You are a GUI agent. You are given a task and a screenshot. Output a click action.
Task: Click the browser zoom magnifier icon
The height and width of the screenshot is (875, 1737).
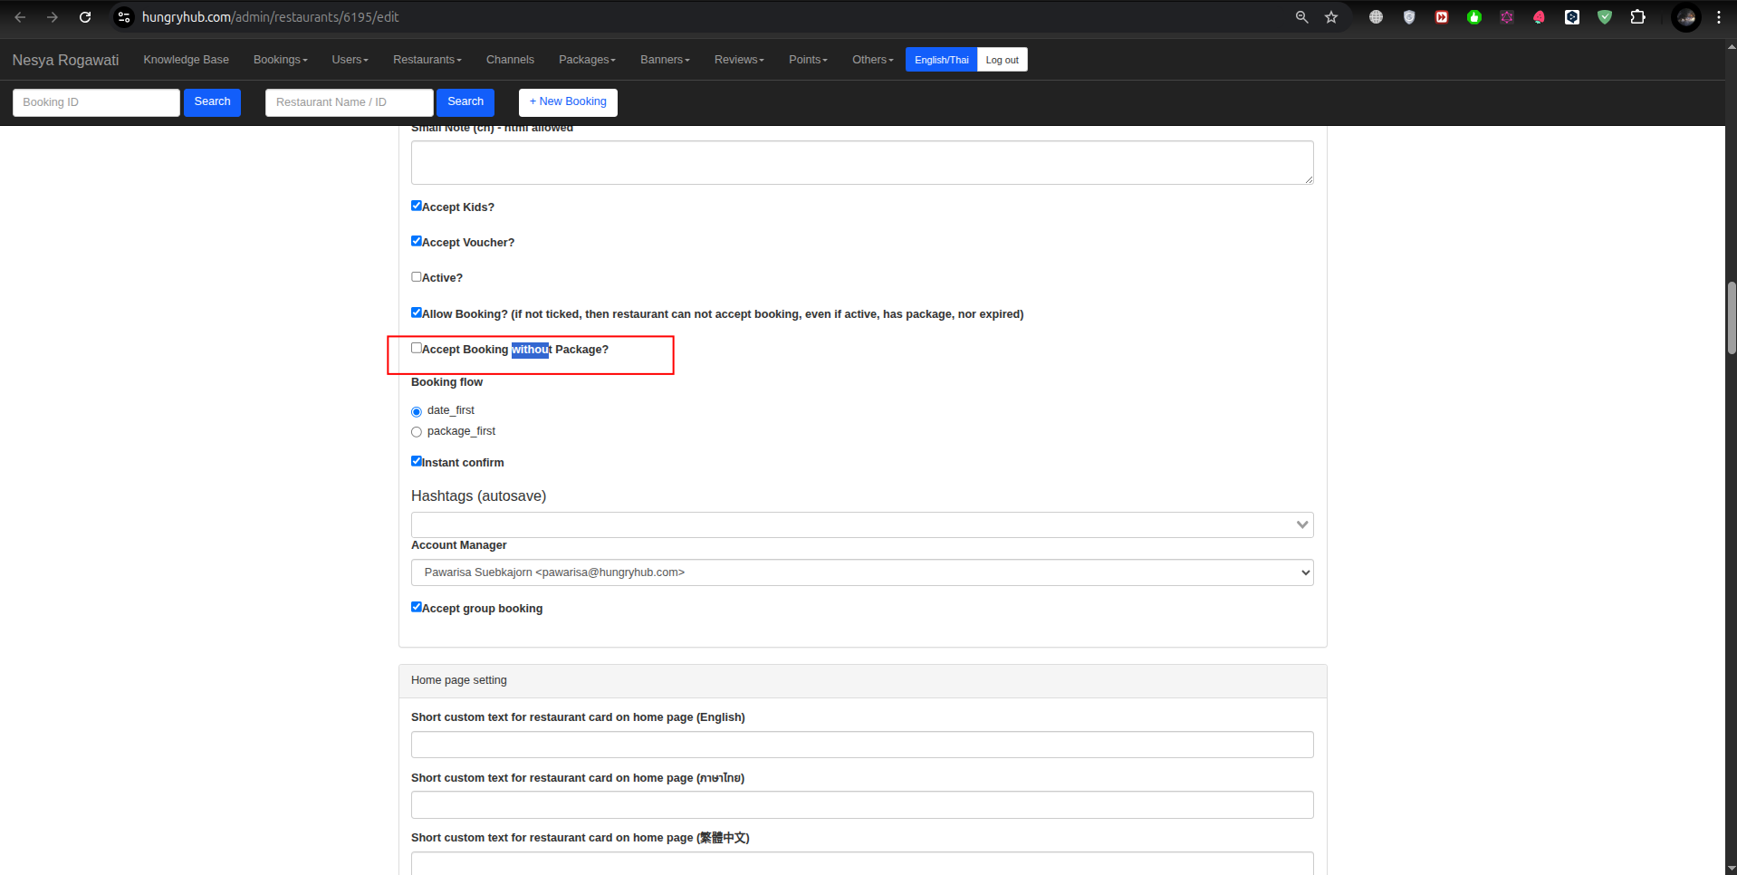click(1301, 17)
